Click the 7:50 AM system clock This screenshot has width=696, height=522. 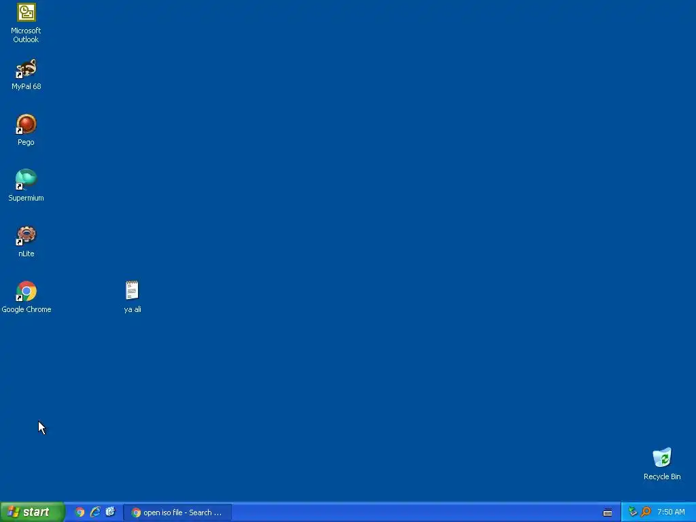tap(671, 512)
